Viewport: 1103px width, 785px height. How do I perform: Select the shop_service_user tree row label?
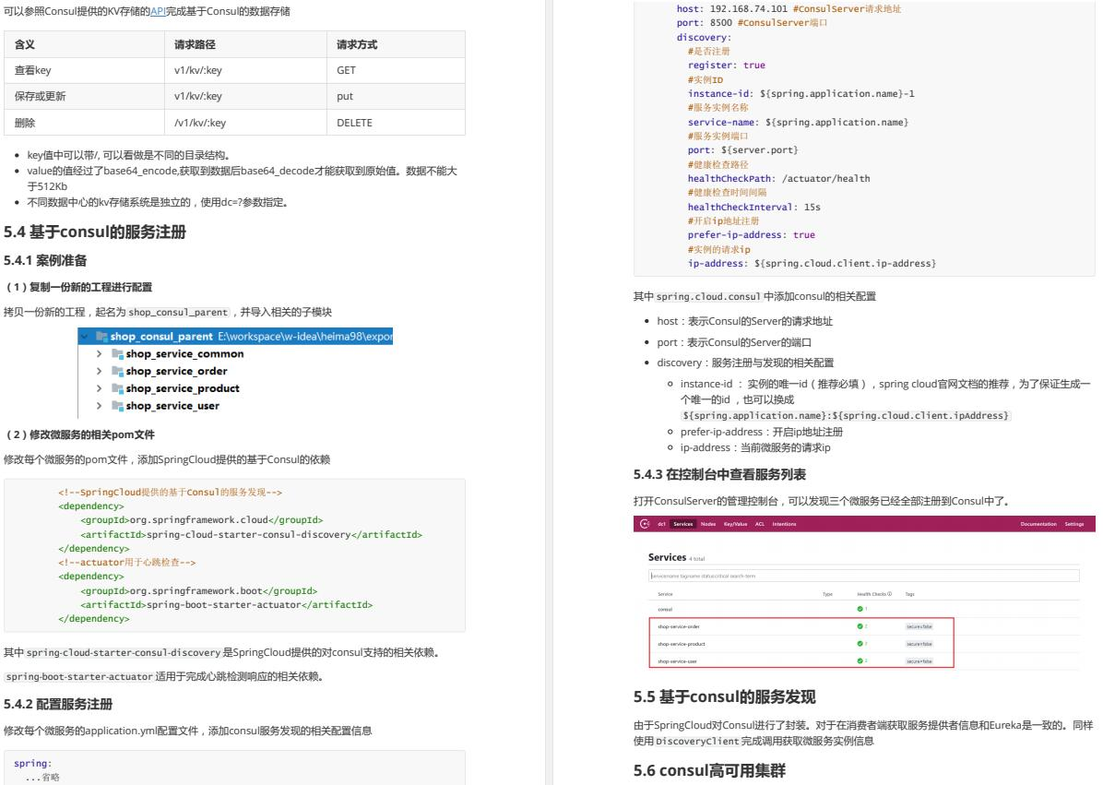pyautogui.click(x=173, y=406)
